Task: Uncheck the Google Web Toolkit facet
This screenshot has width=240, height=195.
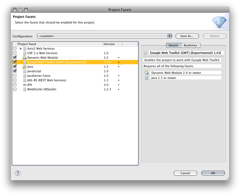Action: click(15, 62)
